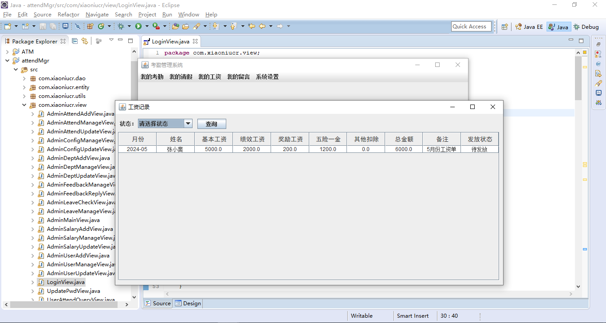Expand the com.xiaoniucr.dao package
606x323 pixels.
coord(24,78)
